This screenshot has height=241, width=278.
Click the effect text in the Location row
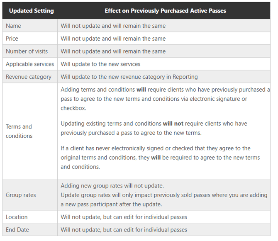pos(124,217)
